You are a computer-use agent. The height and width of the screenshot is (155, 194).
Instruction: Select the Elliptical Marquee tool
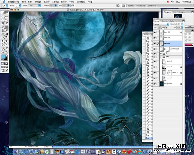3,16
